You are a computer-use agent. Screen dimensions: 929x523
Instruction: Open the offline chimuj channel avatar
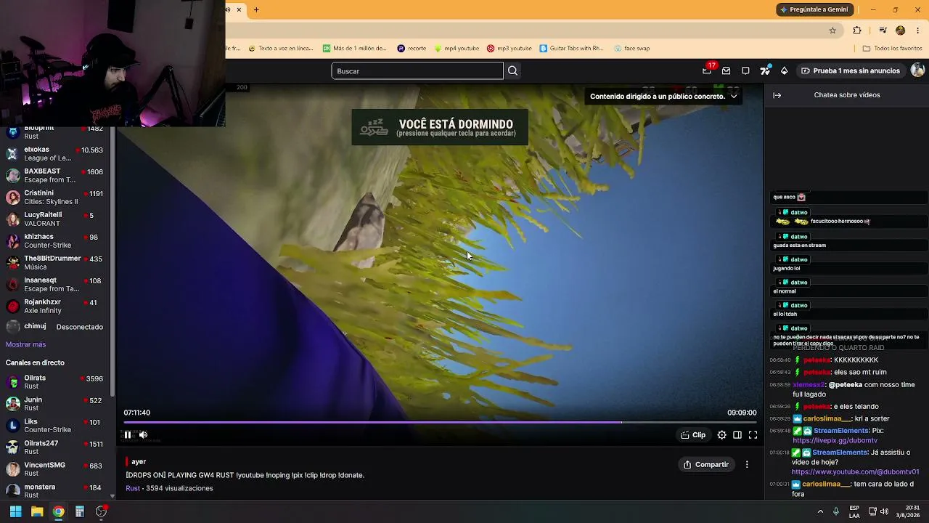(12, 327)
